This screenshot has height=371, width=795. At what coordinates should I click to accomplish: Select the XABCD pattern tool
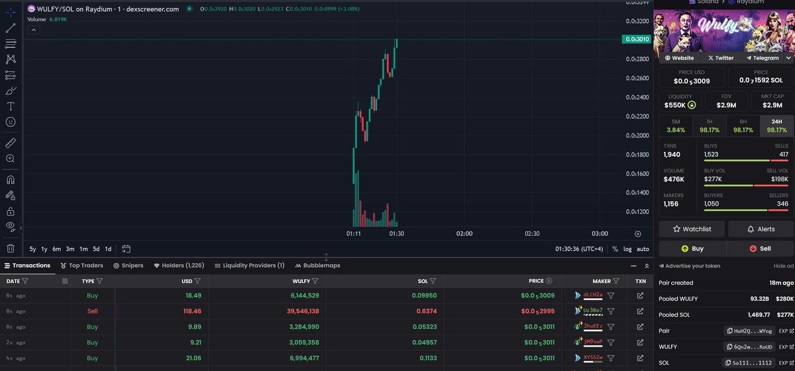(x=11, y=59)
